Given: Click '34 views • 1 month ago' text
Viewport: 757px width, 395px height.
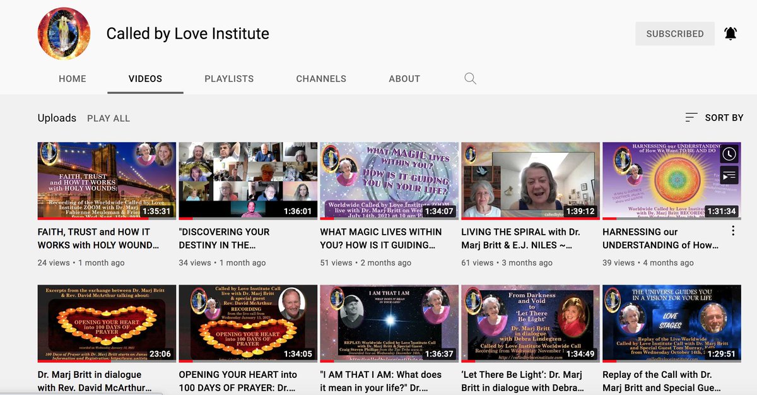Looking at the screenshot, I should click(223, 262).
